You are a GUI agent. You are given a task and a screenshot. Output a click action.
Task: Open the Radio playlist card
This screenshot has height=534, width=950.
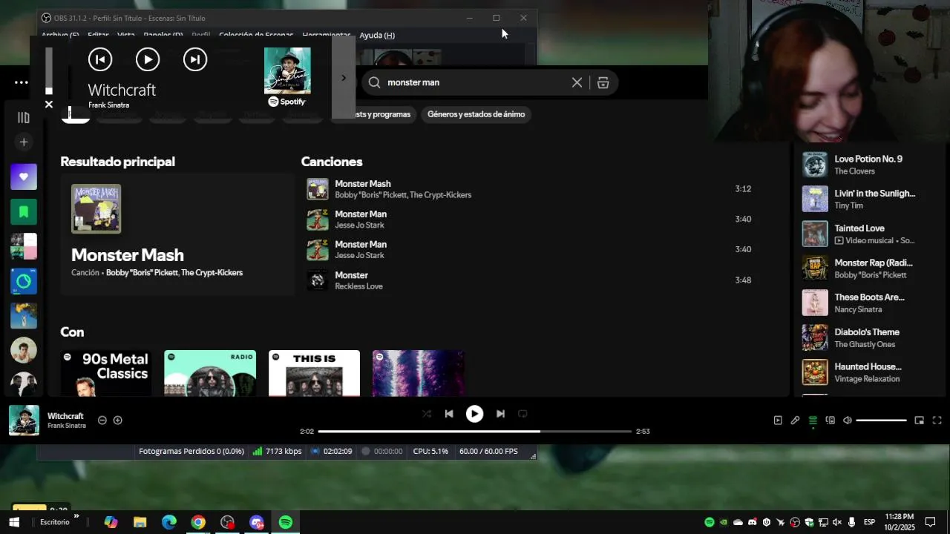[x=210, y=373]
